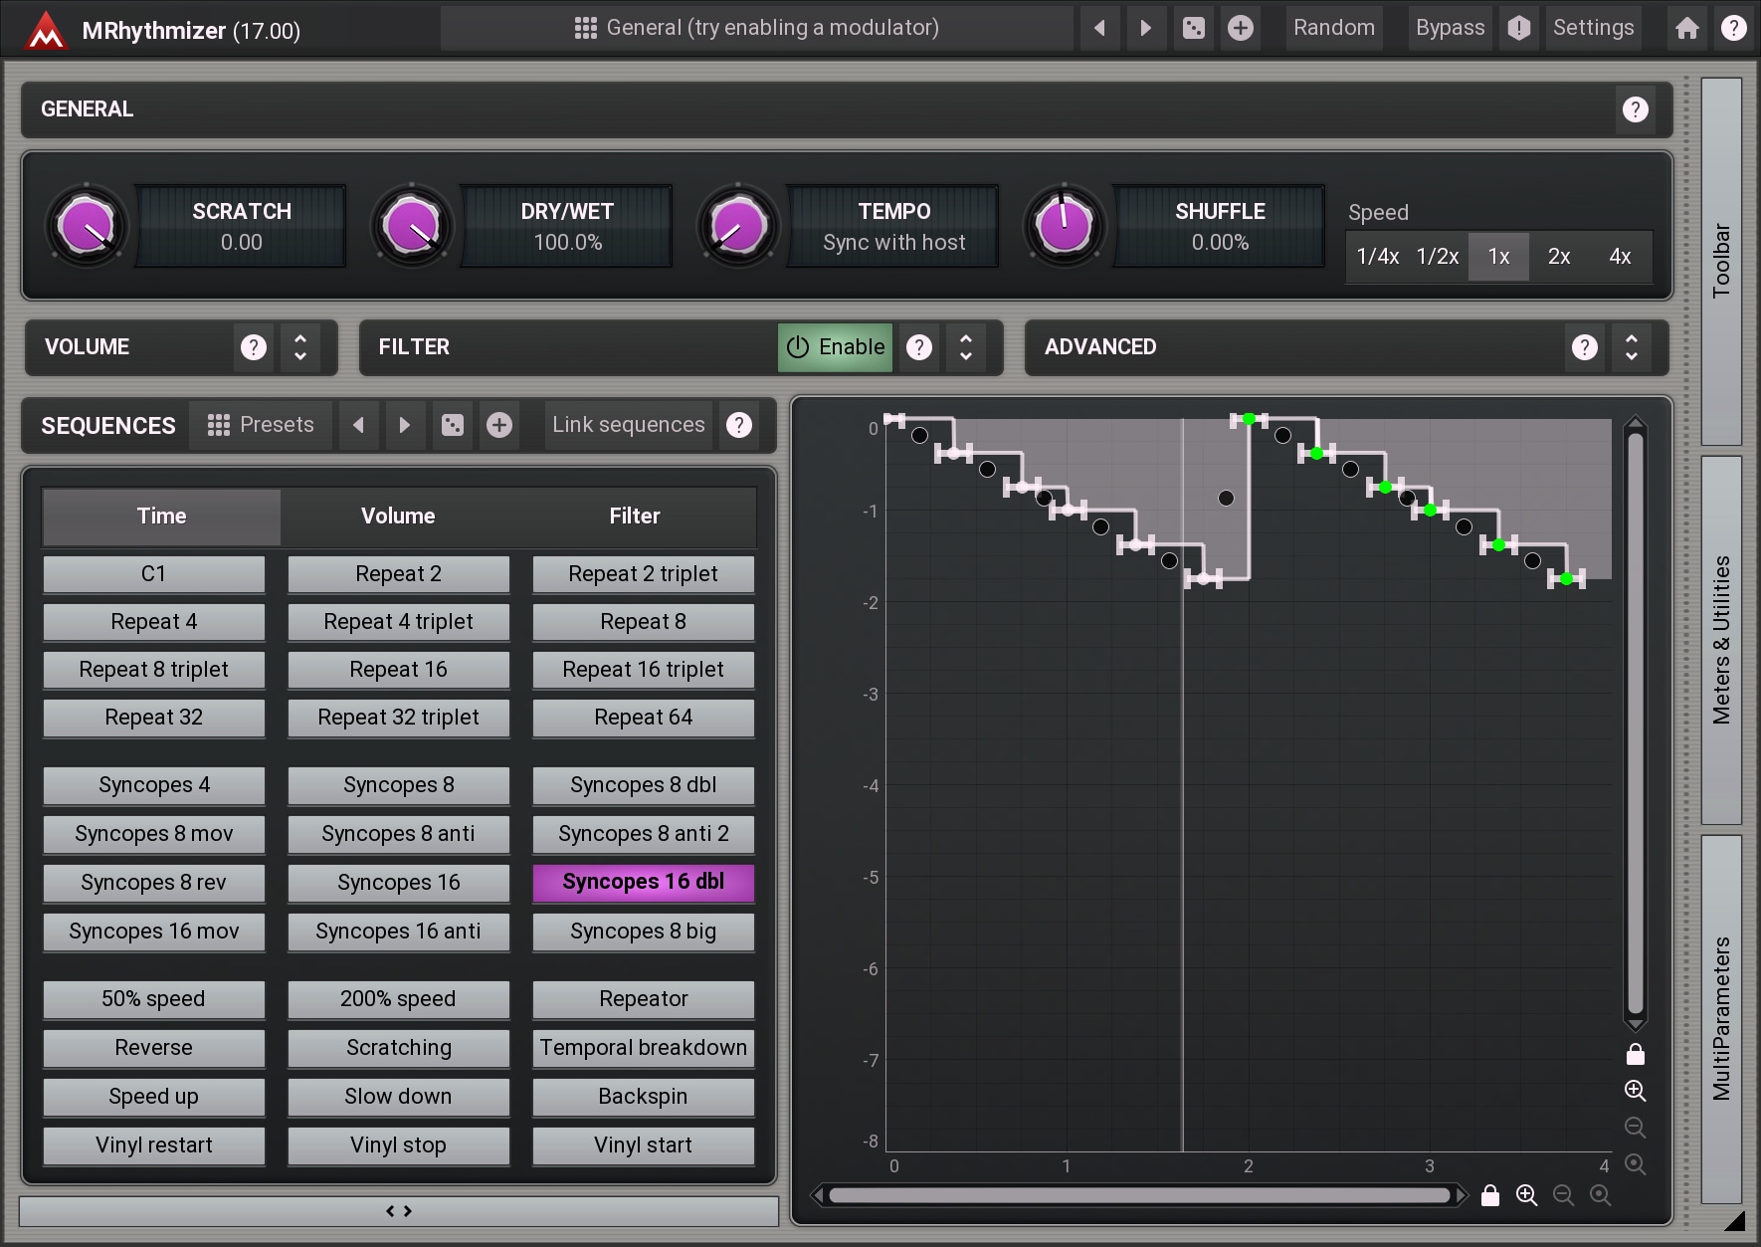The width and height of the screenshot is (1761, 1247).
Task: Click the vertical axis lock icon beside the graph
Action: [x=1635, y=1054]
